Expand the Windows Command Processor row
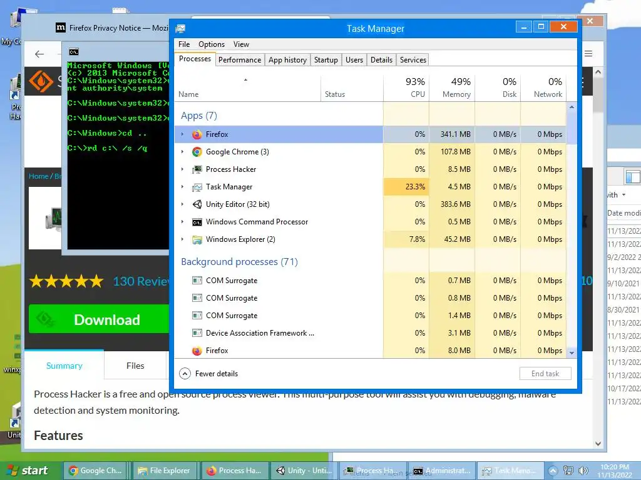This screenshot has height=480, width=641. pyautogui.click(x=182, y=222)
